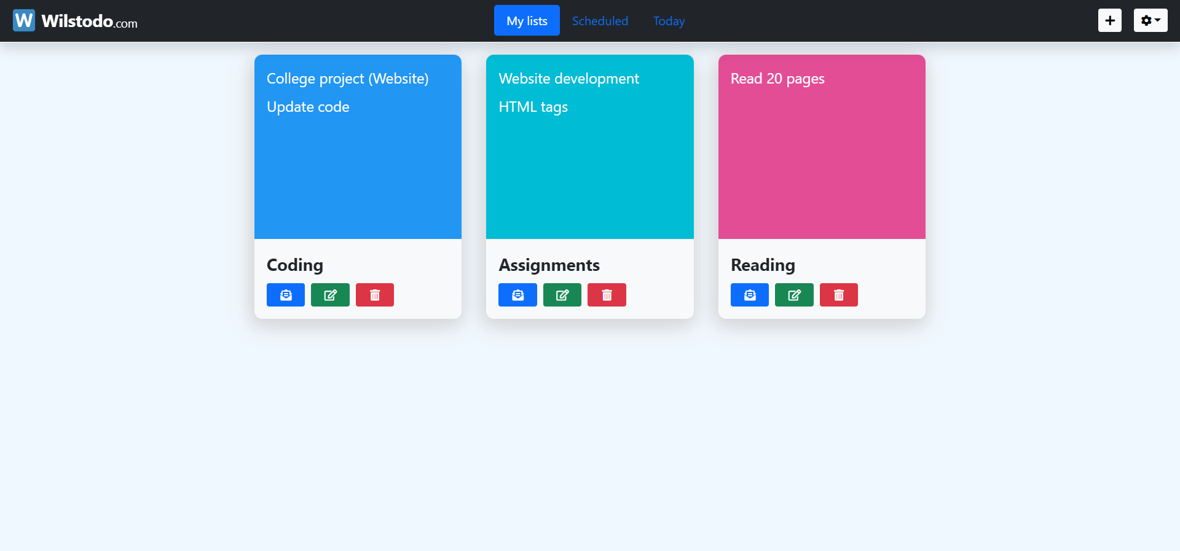The height and width of the screenshot is (551, 1180).
Task: Delete the Coding list
Action: pyautogui.click(x=375, y=295)
